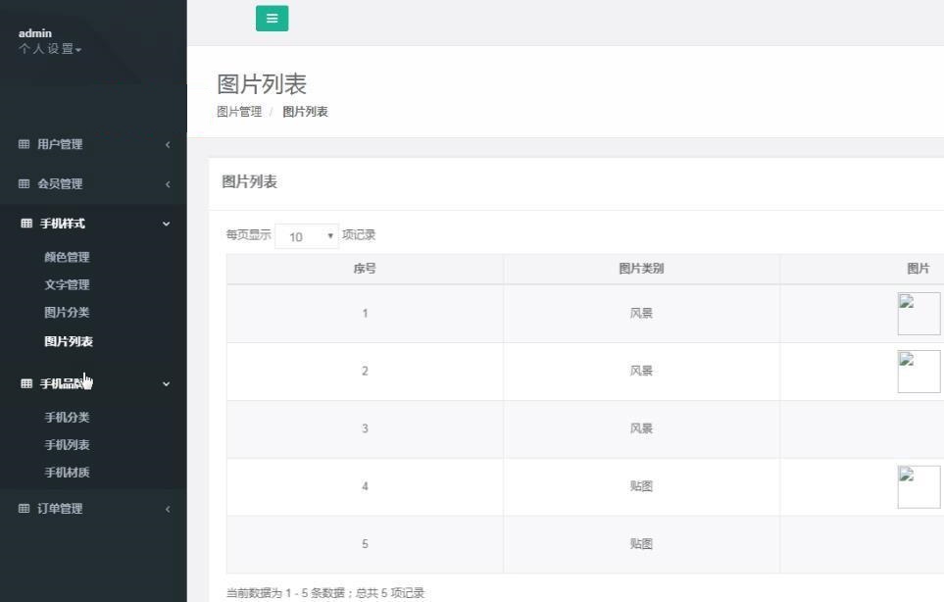
Task: Sort table by 图片类别 column header
Action: (641, 270)
